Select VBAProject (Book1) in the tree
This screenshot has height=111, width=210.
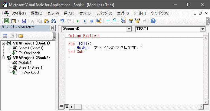(31, 43)
